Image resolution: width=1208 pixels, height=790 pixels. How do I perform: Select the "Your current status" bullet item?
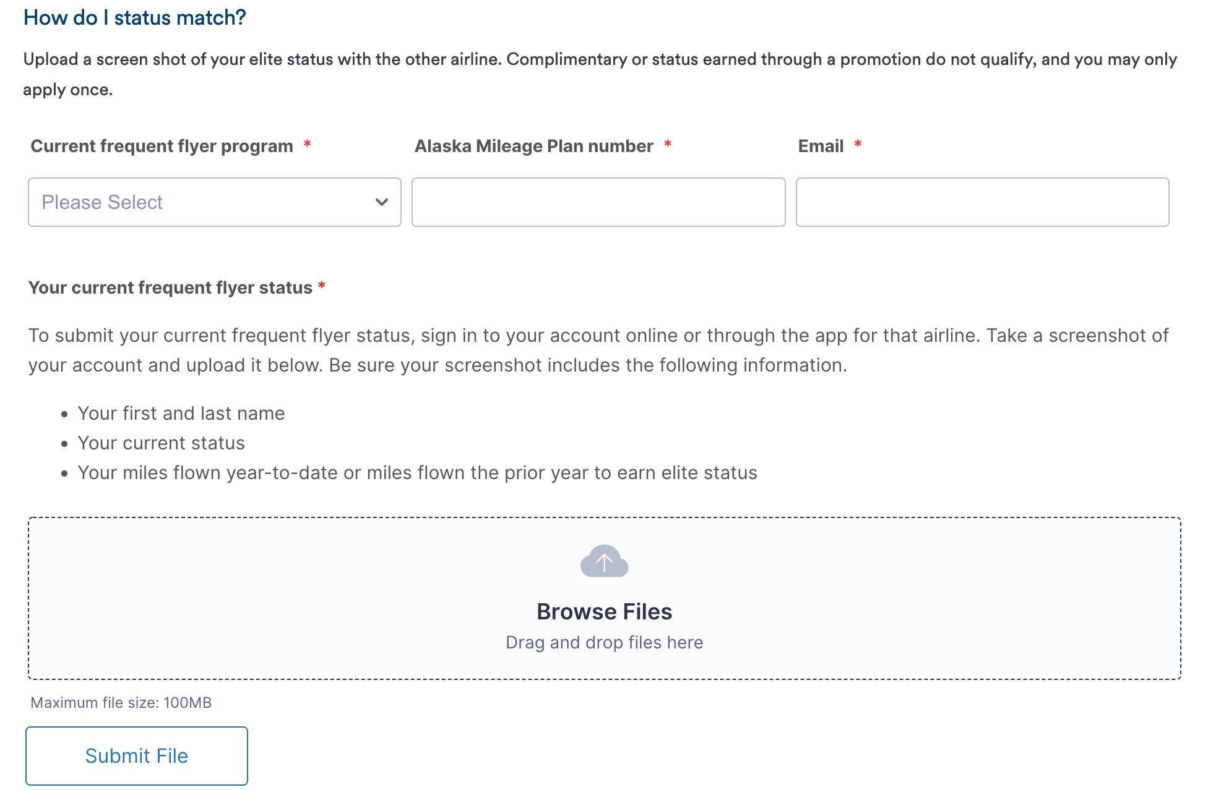161,443
